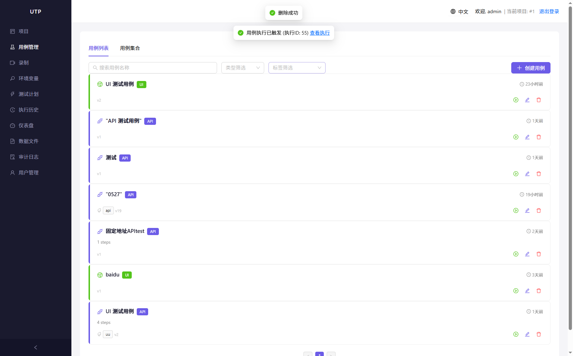Click the UTP logo text
The image size is (573, 356).
point(36,11)
